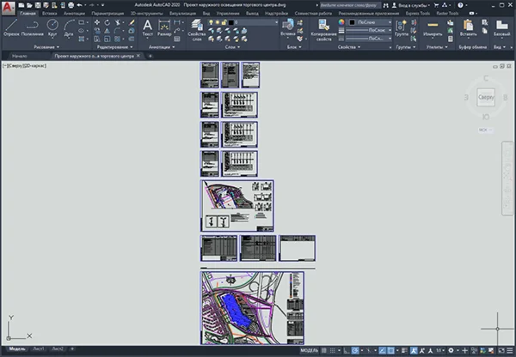This screenshot has width=516, height=357.
Task: Expand the Редактирование panel dropdown
Action: (115, 47)
